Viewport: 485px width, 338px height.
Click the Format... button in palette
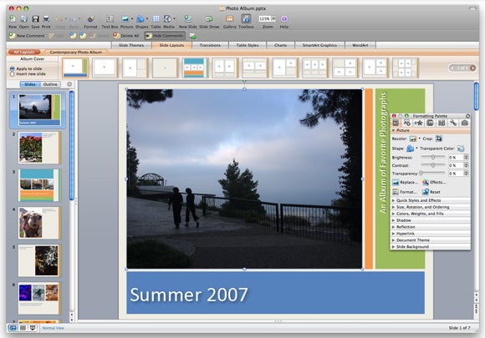coord(404,192)
